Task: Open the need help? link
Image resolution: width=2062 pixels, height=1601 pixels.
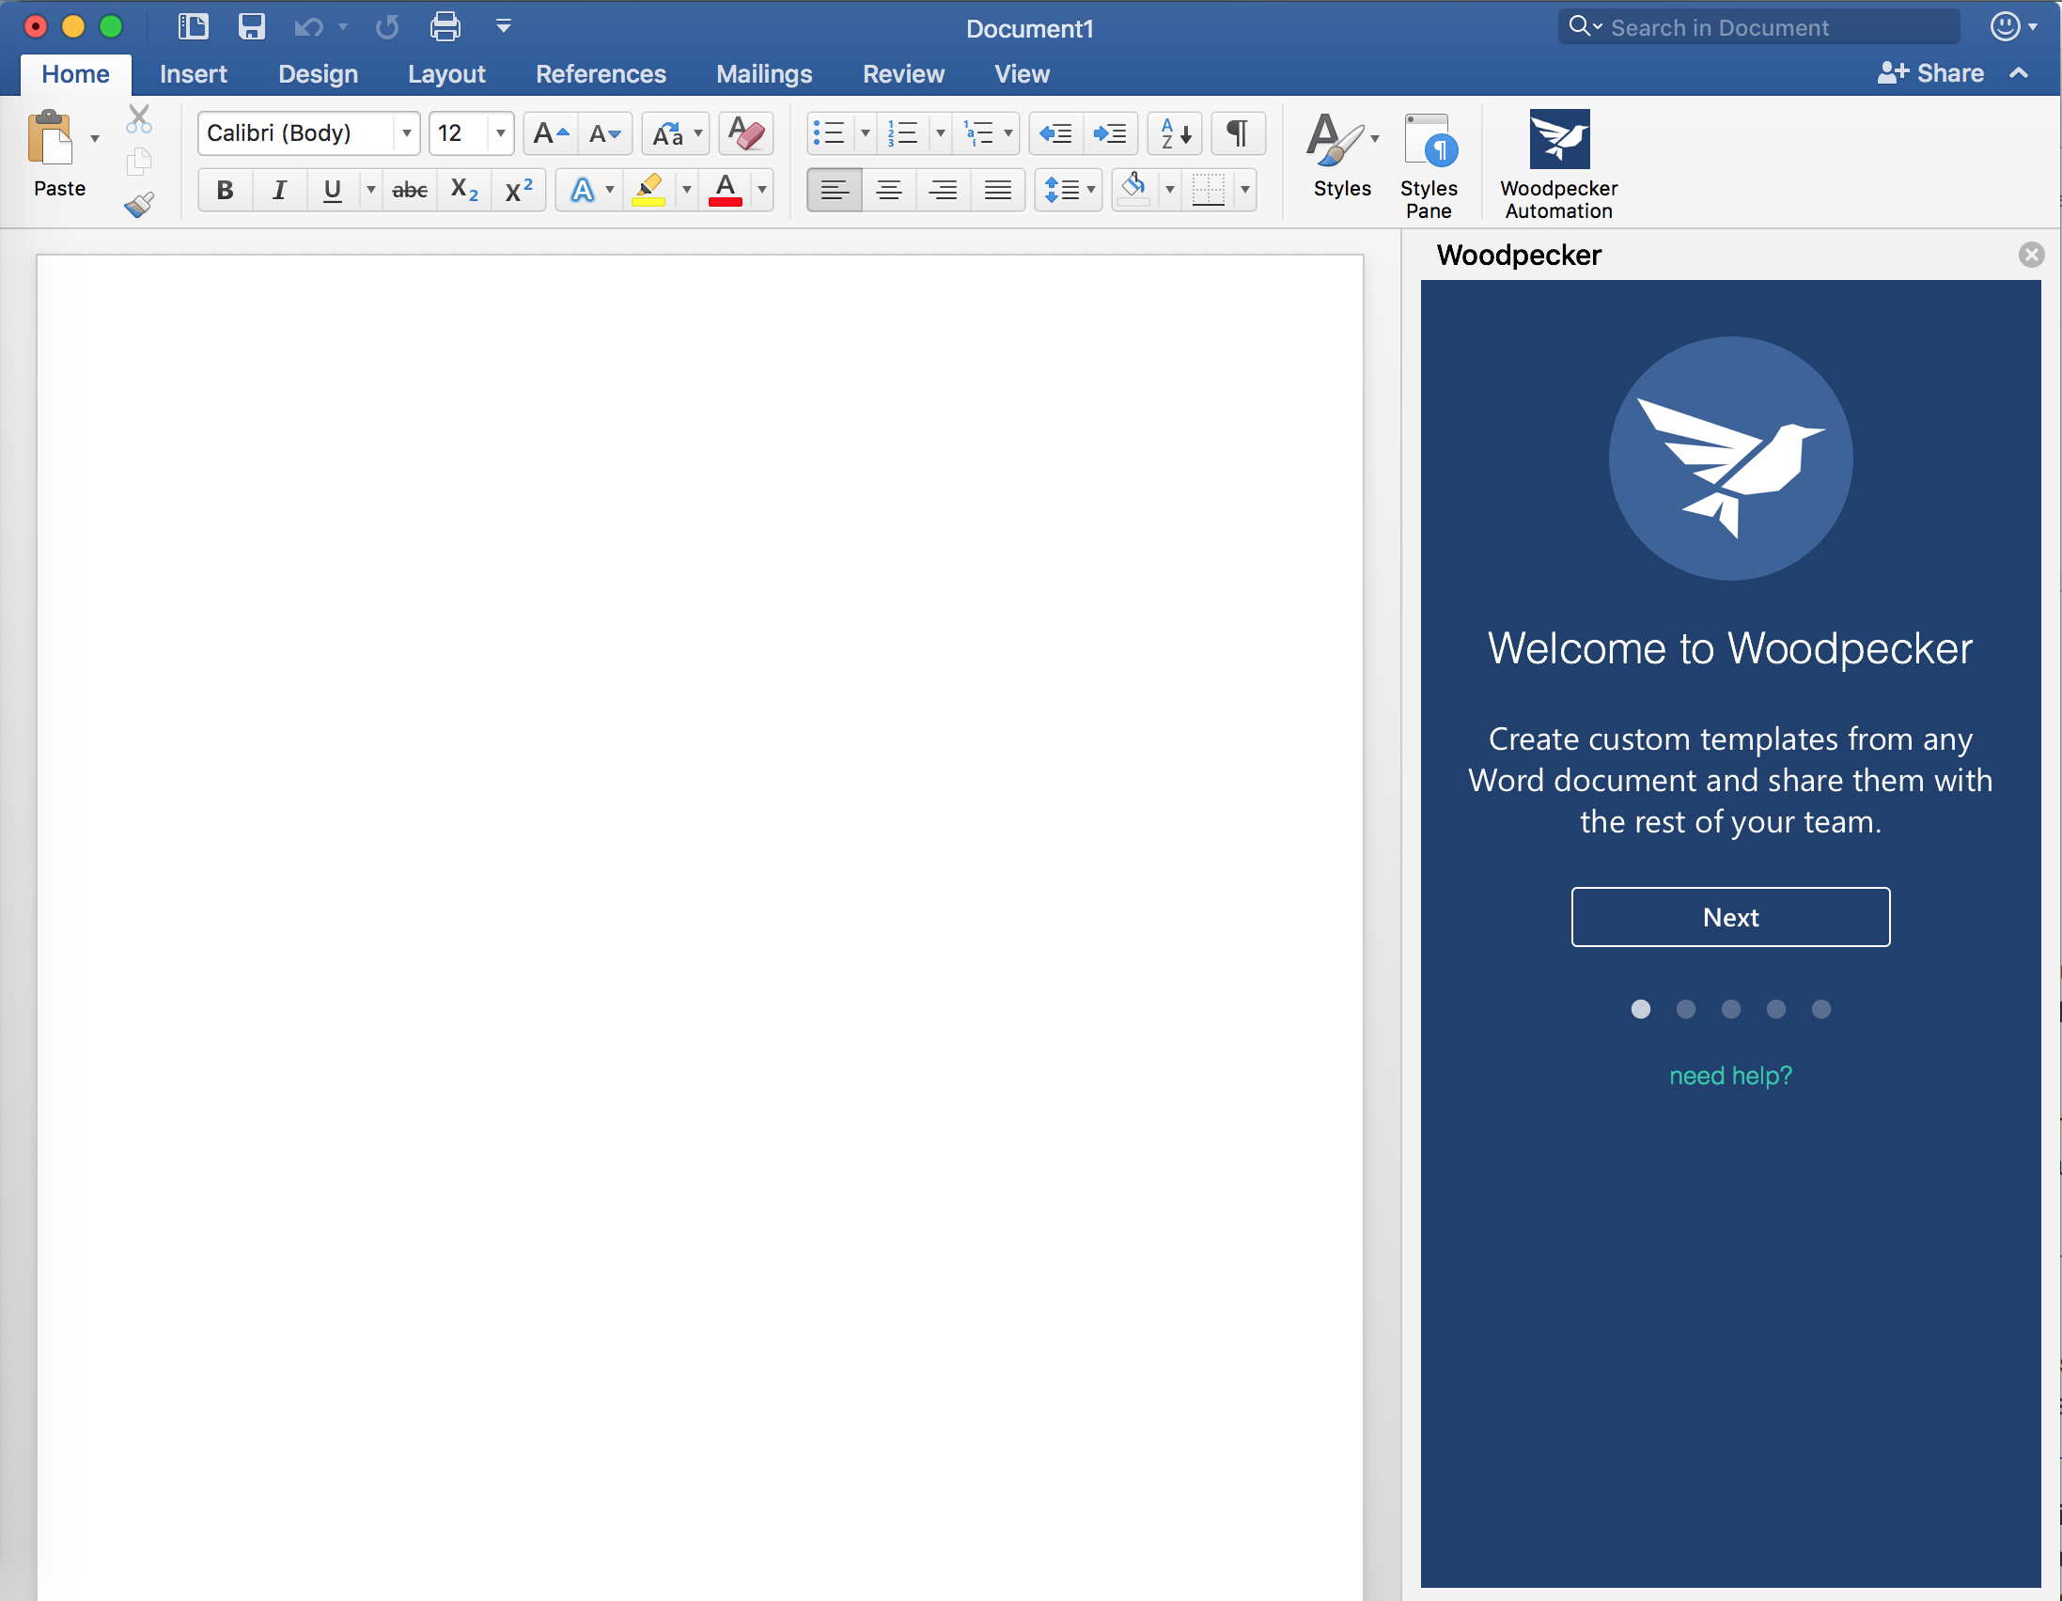Action: [1729, 1075]
